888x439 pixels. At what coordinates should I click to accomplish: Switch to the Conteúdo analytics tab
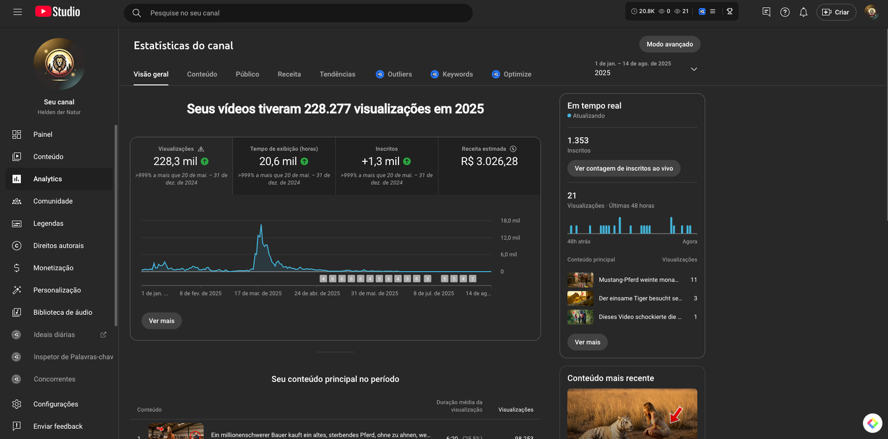(x=202, y=74)
